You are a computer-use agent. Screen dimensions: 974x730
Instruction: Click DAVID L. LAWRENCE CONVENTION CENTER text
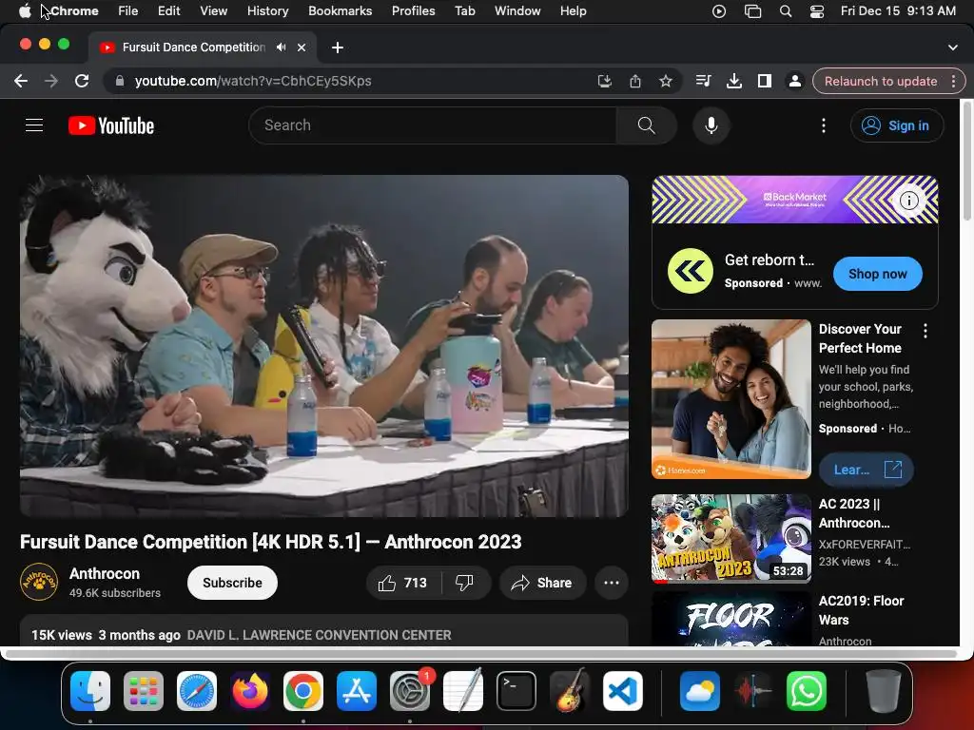coord(320,635)
